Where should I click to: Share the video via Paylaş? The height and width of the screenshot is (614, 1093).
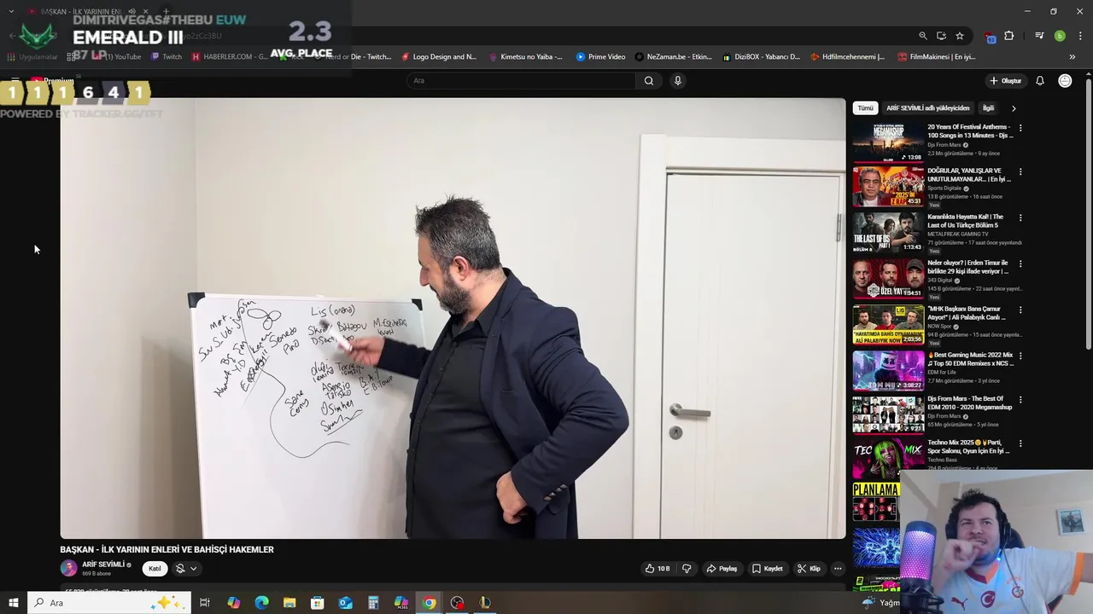coord(722,569)
